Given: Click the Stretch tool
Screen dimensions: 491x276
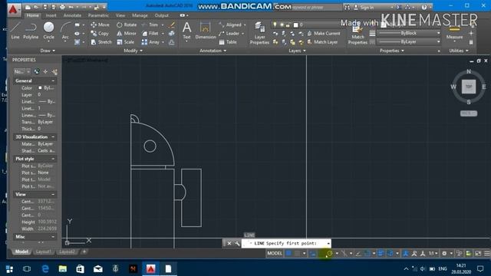Looking at the screenshot, I should 101,42.
